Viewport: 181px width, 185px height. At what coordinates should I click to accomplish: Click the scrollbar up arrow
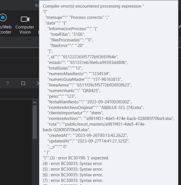click(x=35, y=102)
